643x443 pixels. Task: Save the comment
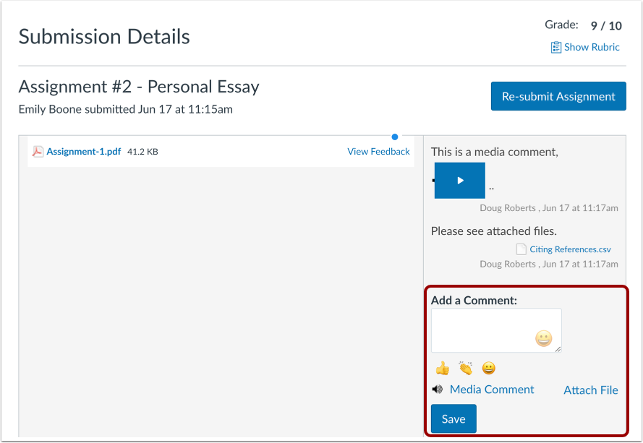pyautogui.click(x=453, y=419)
